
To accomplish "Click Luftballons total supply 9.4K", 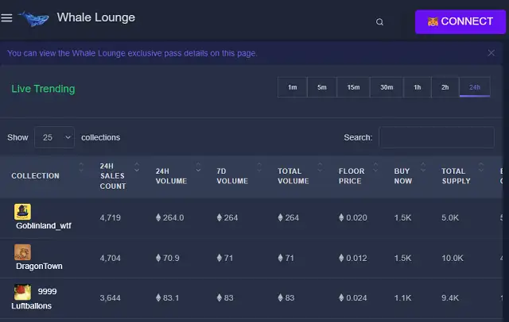I will point(450,297).
